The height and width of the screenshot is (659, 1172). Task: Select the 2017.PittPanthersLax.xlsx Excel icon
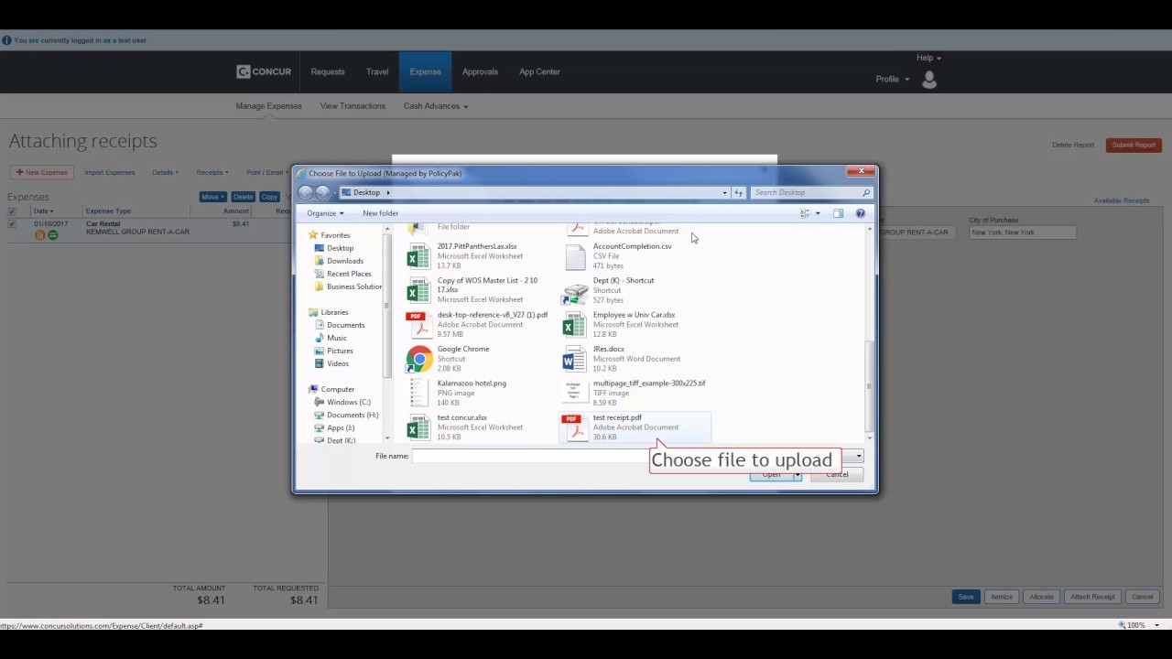pos(418,256)
